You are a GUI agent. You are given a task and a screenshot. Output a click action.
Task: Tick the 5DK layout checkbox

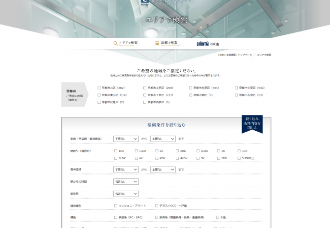click(219, 158)
